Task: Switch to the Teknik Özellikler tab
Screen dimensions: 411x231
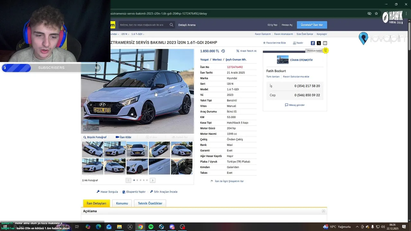Action: coord(150,203)
